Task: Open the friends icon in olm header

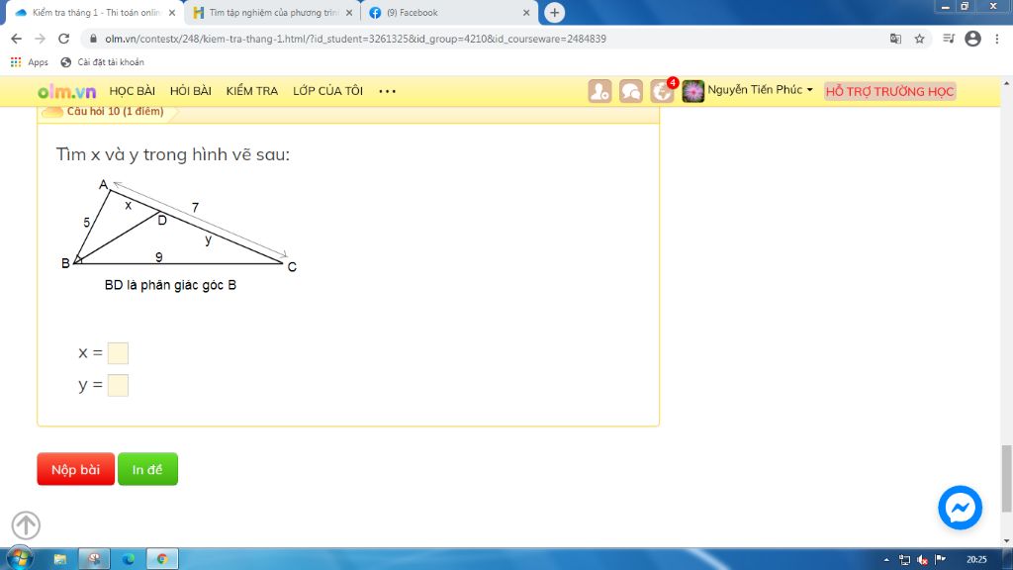Action: click(x=599, y=91)
